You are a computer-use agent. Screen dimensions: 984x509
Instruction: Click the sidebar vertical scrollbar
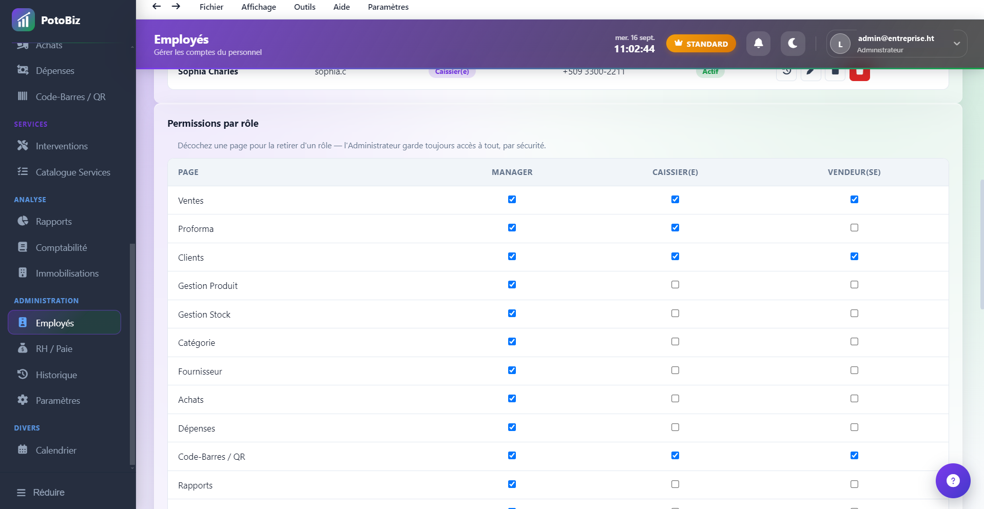[132, 354]
